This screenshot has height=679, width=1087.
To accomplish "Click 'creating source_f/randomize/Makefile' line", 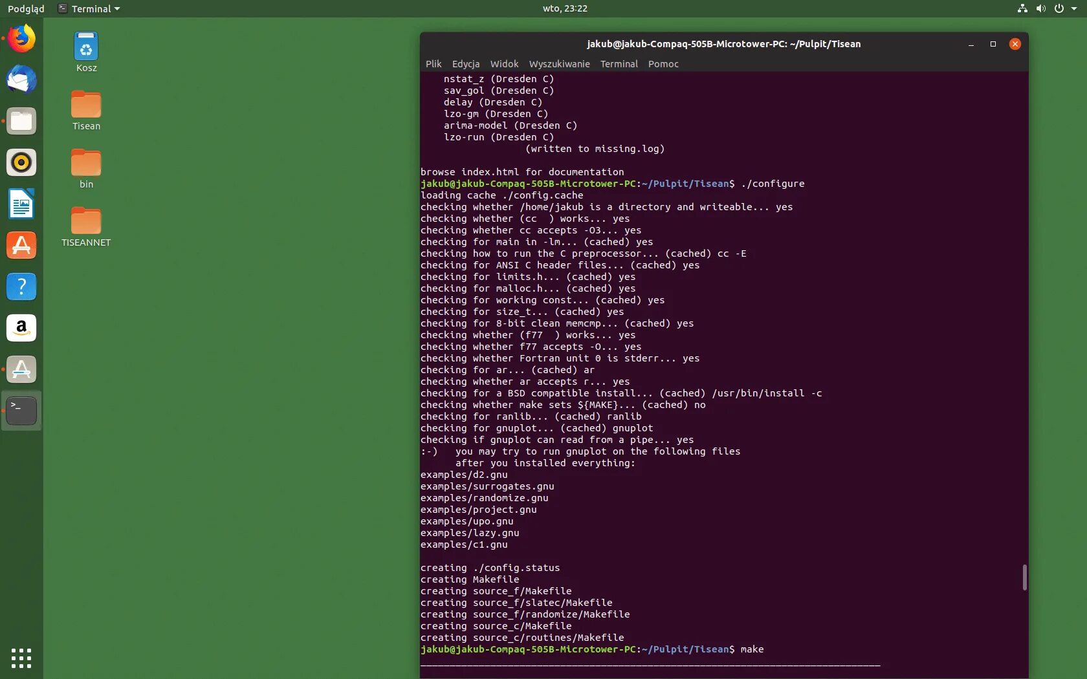I will (525, 614).
